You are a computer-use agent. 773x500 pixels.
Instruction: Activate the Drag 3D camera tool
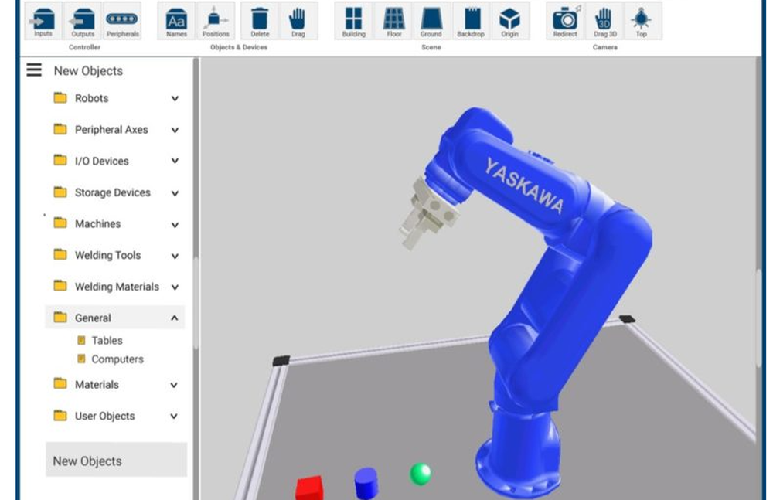click(x=604, y=21)
